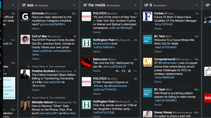This screenshot has width=211, height=118.
Task: Retweet the Salon.com tweet
Action: [x=123, y=71]
